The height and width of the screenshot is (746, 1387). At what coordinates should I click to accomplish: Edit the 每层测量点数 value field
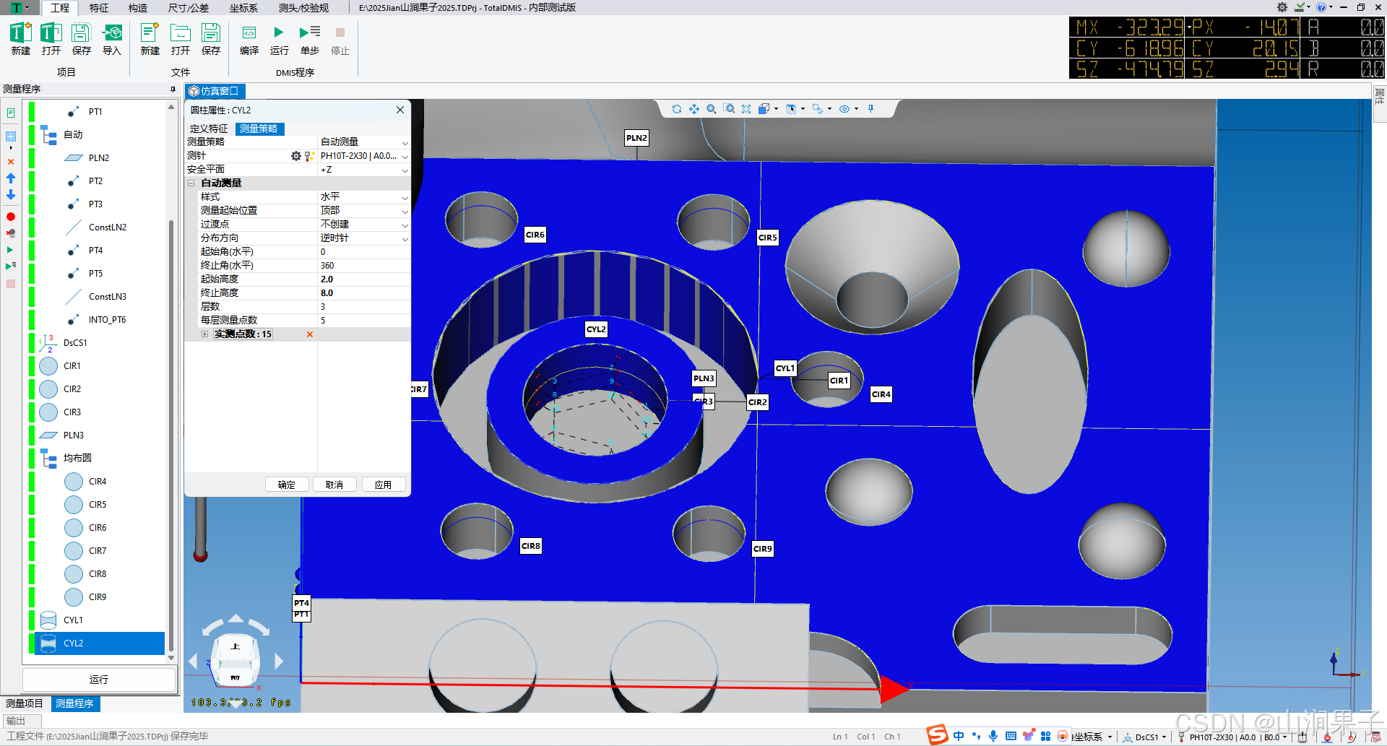pyautogui.click(x=364, y=321)
